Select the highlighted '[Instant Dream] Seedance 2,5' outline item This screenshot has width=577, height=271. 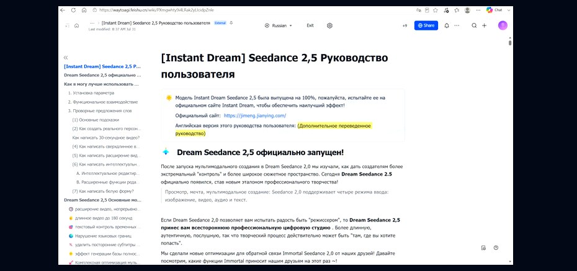[x=102, y=66]
